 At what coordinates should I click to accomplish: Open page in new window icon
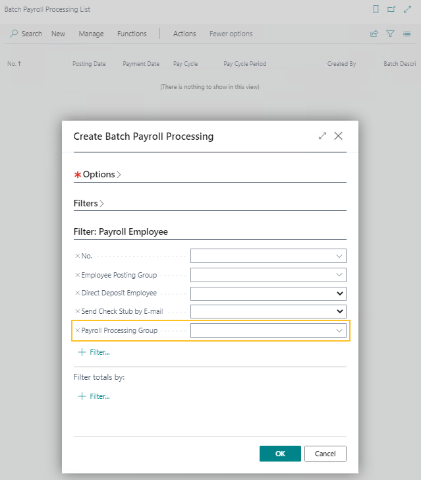point(391,9)
